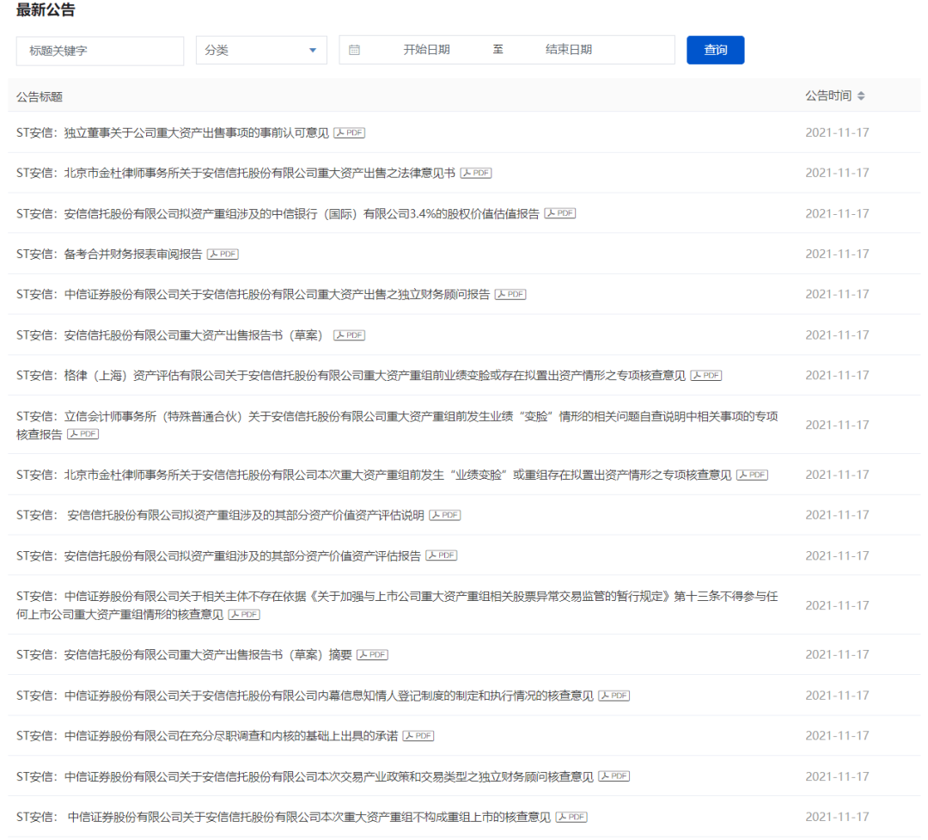Image resolution: width=928 pixels, height=840 pixels.
Task: Click 公告标题 column header
Action: pyautogui.click(x=40, y=96)
